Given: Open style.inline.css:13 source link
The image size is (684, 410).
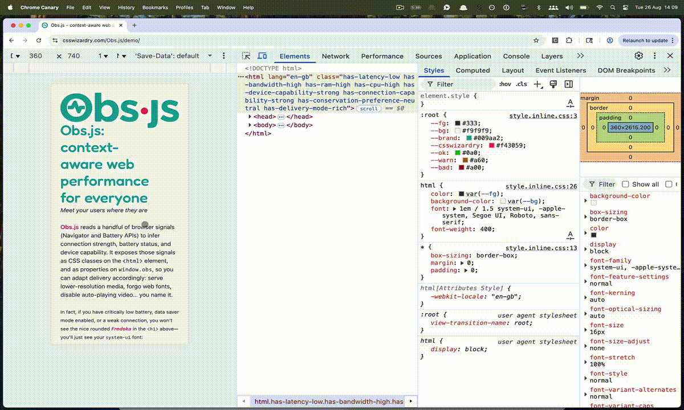Looking at the screenshot, I should 541,248.
